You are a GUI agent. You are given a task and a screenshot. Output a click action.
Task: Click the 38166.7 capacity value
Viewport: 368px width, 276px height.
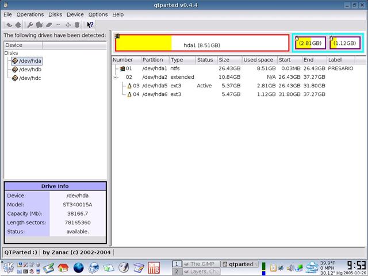[x=78, y=213]
